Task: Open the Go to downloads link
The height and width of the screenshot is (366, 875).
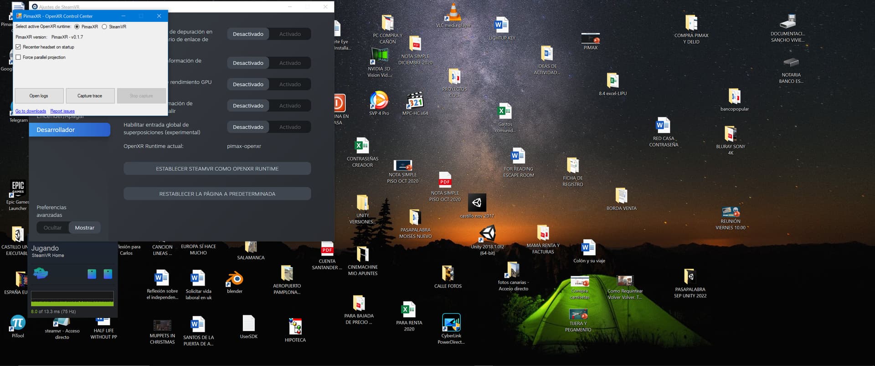Action: coord(31,111)
